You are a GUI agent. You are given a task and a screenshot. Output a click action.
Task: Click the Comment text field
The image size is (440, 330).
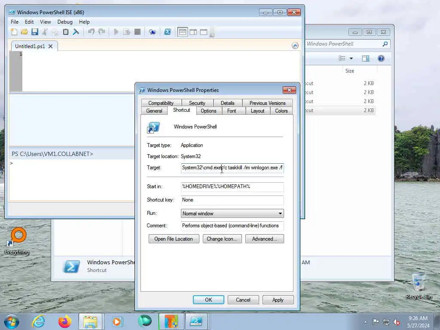click(x=232, y=226)
